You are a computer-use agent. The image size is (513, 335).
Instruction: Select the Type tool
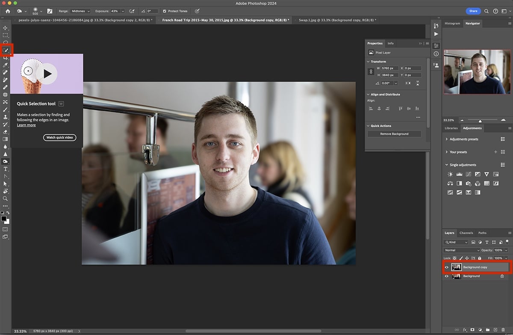pyautogui.click(x=6, y=169)
